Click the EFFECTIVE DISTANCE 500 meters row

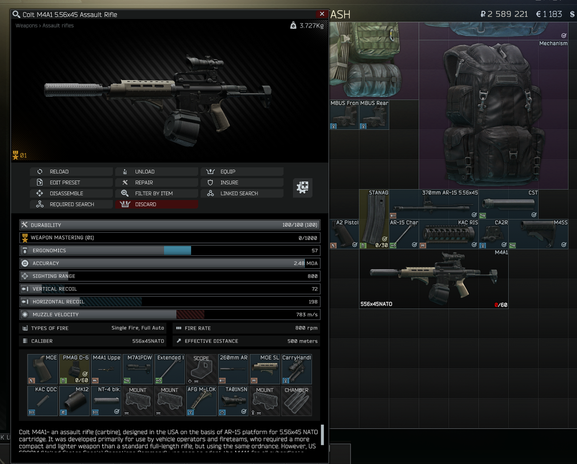point(246,341)
